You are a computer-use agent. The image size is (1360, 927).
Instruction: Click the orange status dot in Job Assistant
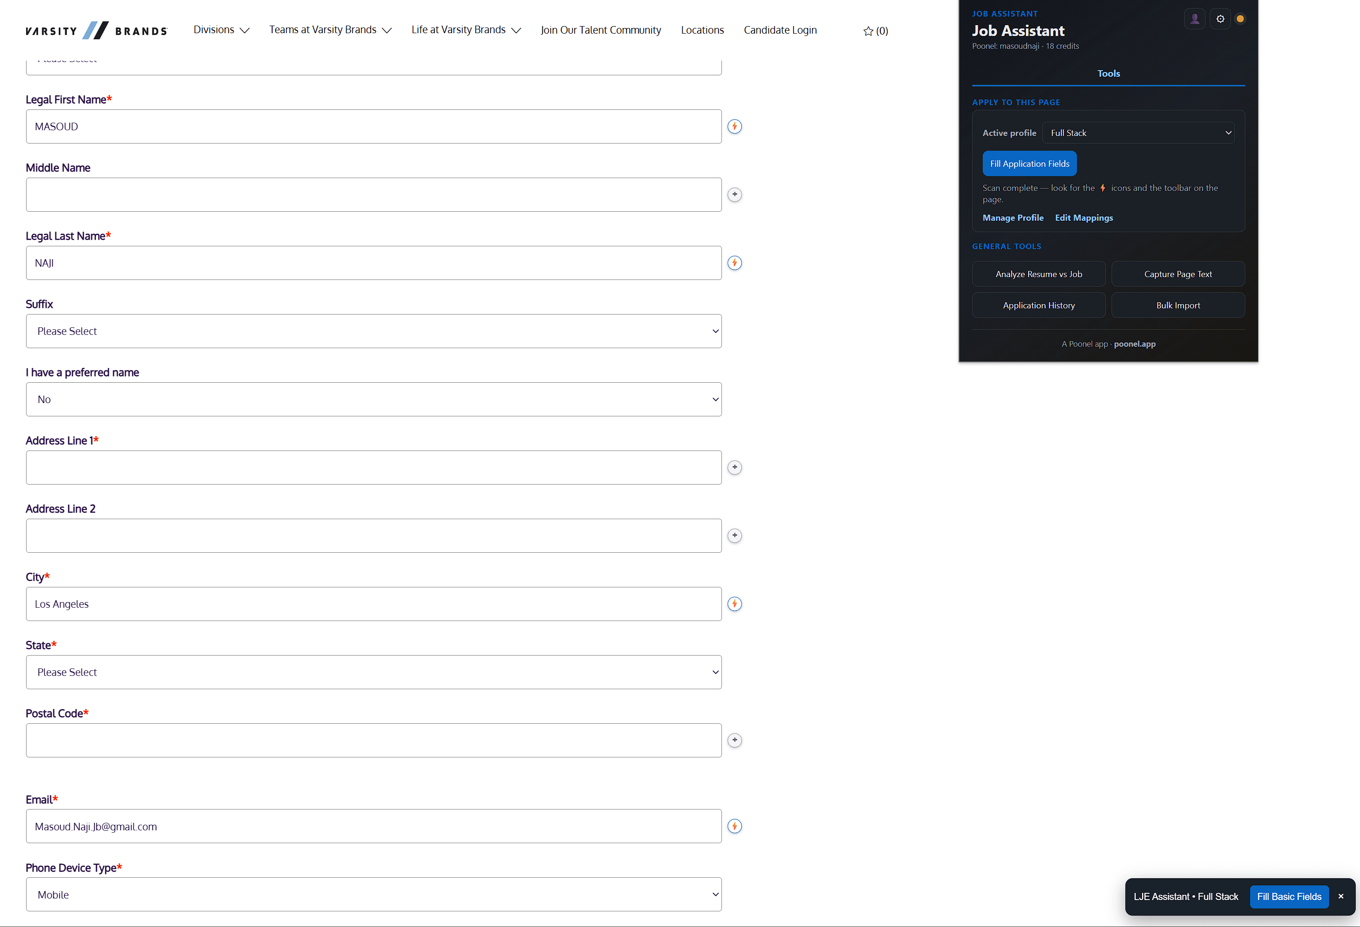pyautogui.click(x=1240, y=19)
